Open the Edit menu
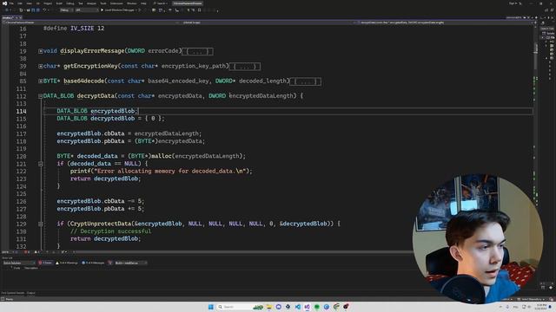The image size is (556, 312). click(x=20, y=3)
